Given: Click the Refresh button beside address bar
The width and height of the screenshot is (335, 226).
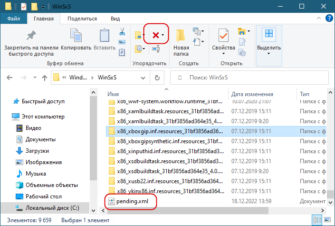Looking at the screenshot, I should 157,78.
